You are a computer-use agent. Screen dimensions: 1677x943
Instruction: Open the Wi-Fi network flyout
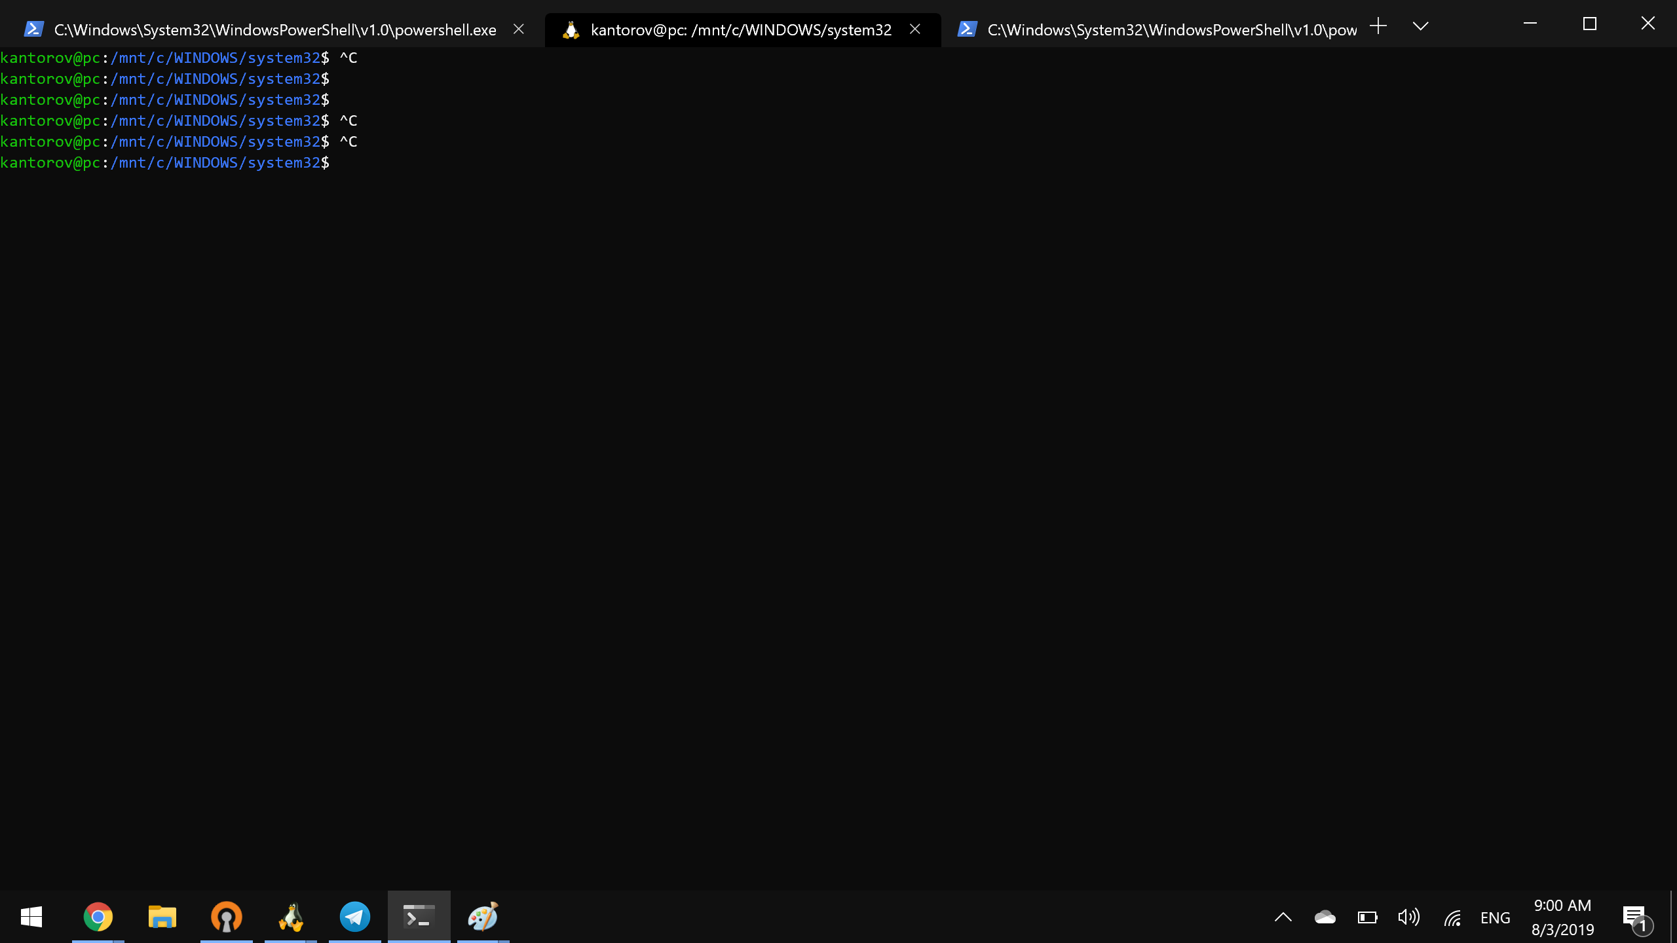tap(1452, 917)
